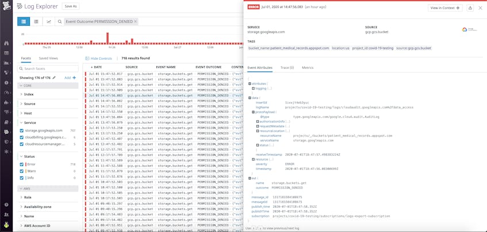Toggle the cloudresourcemanager... service checkbox
This screenshot has height=232, width=487.
[21, 144]
